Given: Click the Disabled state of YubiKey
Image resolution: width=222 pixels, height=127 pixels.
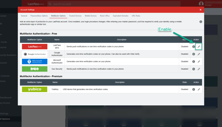Looking at the screenshot, I should 185,89.
